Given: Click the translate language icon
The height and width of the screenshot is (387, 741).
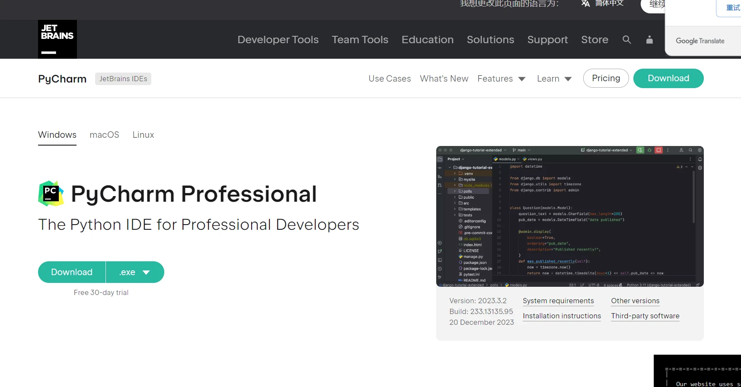Looking at the screenshot, I should tap(586, 3).
